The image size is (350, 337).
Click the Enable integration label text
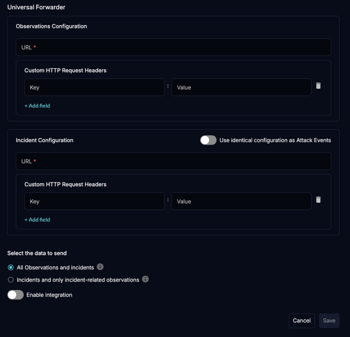click(x=50, y=295)
